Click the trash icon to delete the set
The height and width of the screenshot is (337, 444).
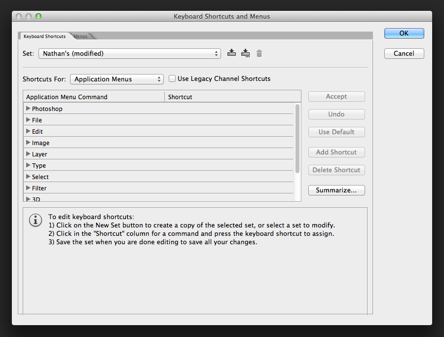pyautogui.click(x=259, y=53)
